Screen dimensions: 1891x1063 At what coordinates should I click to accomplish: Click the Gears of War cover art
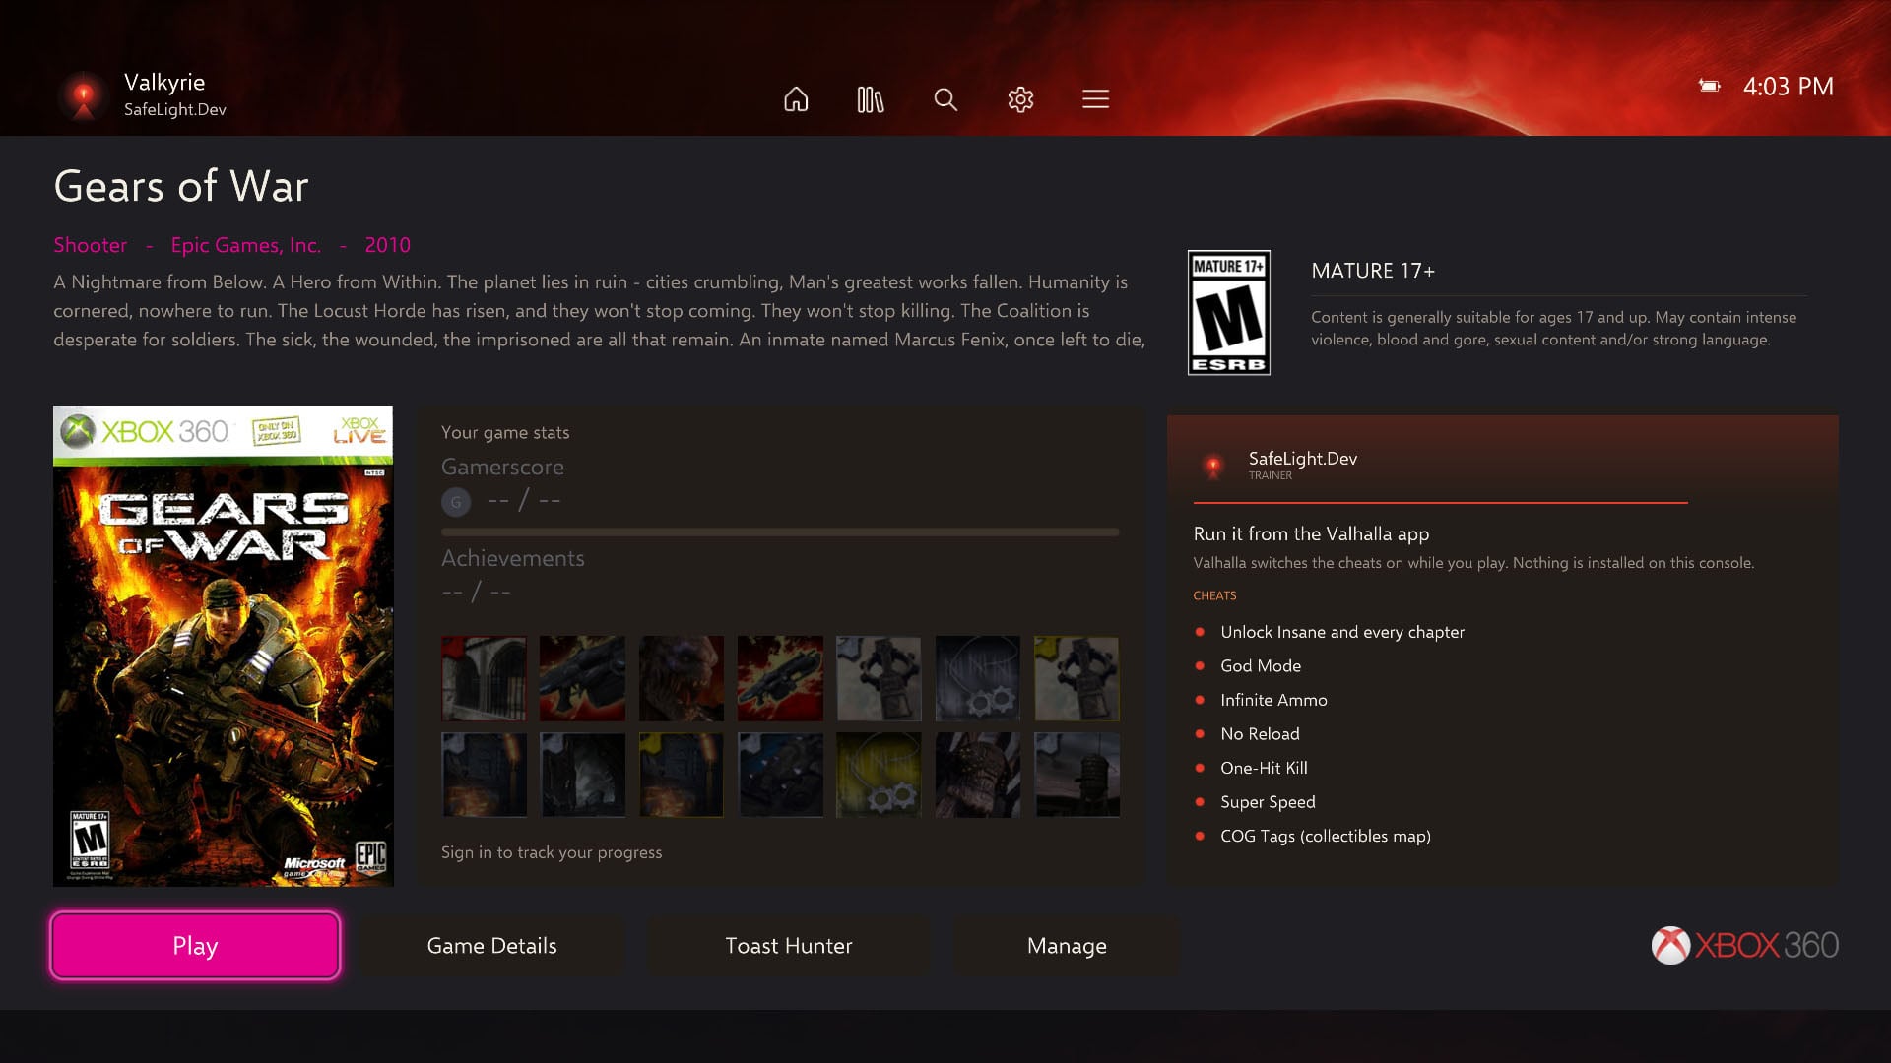[223, 646]
